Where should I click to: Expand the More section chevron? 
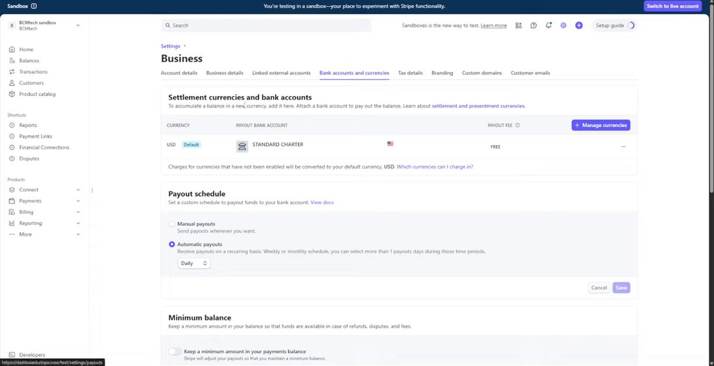(x=78, y=234)
